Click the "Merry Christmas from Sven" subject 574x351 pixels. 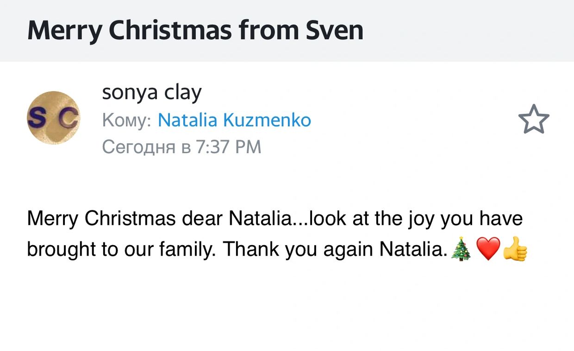click(195, 31)
